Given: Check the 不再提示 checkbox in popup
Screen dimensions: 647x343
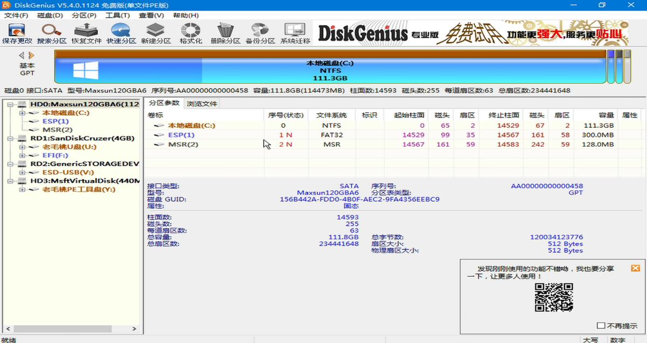Looking at the screenshot, I should pos(602,325).
